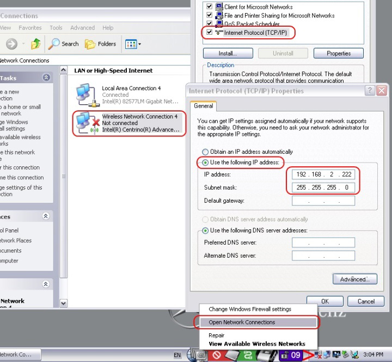The width and height of the screenshot is (392, 362).
Task: Toggle the QoS Packet Scheduler checkbox
Action: click(x=209, y=23)
